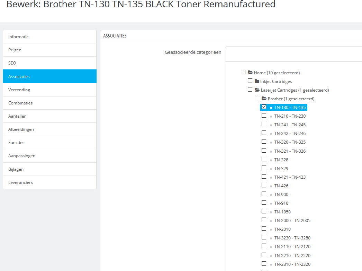362x271 pixels.
Task: Click the 'Home (10 geselecteerd)' tree label
Action: pos(277,73)
